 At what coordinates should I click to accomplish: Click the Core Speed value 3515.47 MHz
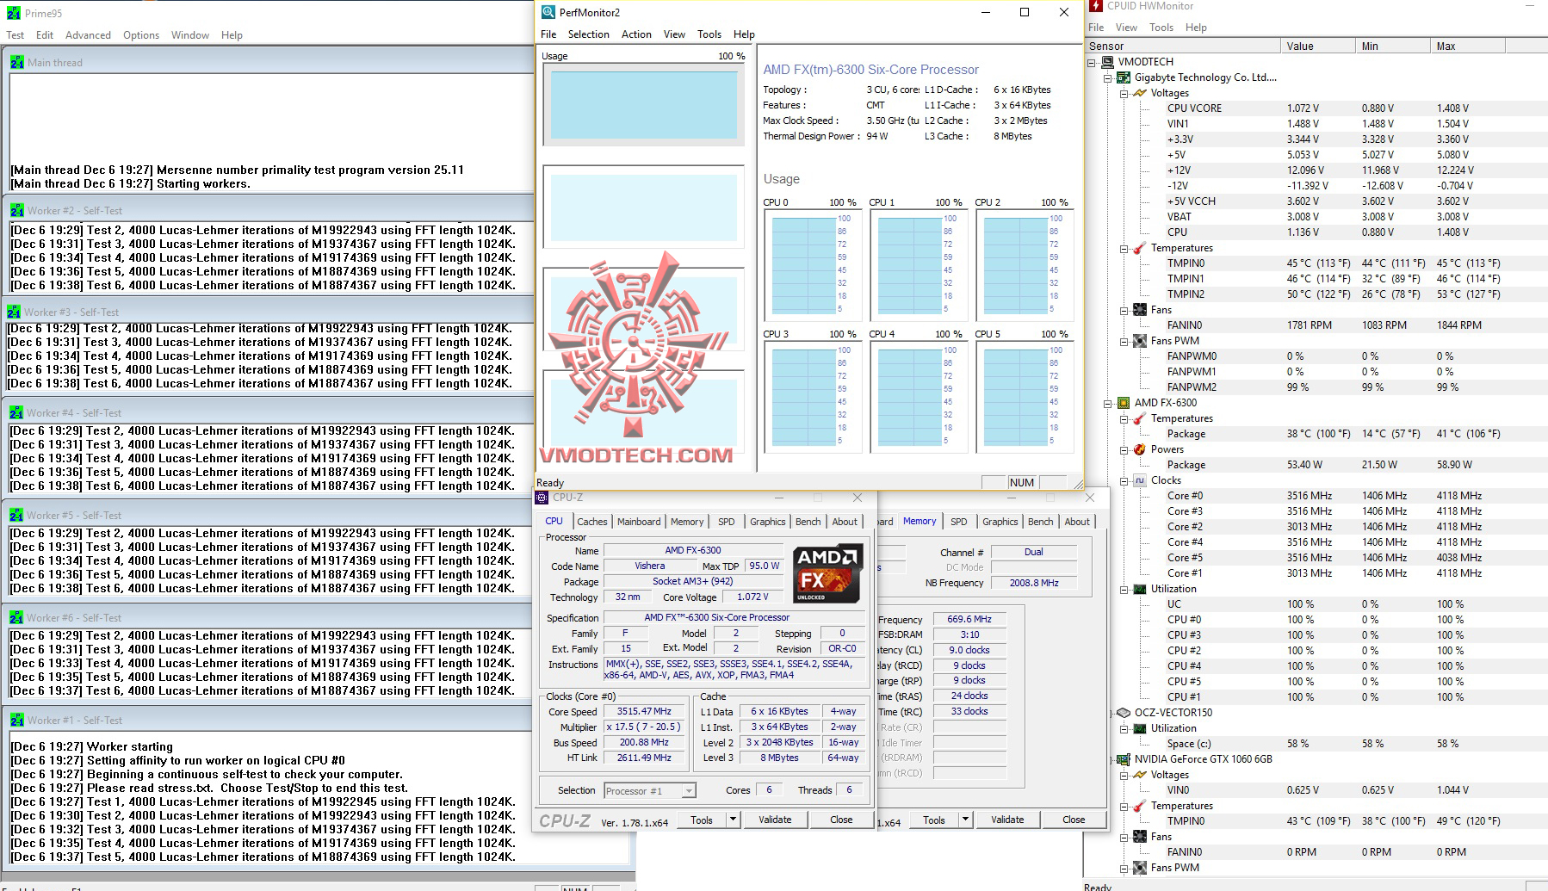click(x=644, y=712)
